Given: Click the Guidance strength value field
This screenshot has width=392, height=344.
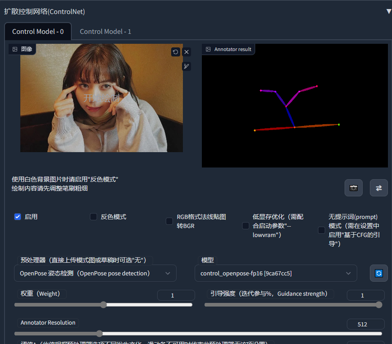Looking at the screenshot, I should point(365,295).
